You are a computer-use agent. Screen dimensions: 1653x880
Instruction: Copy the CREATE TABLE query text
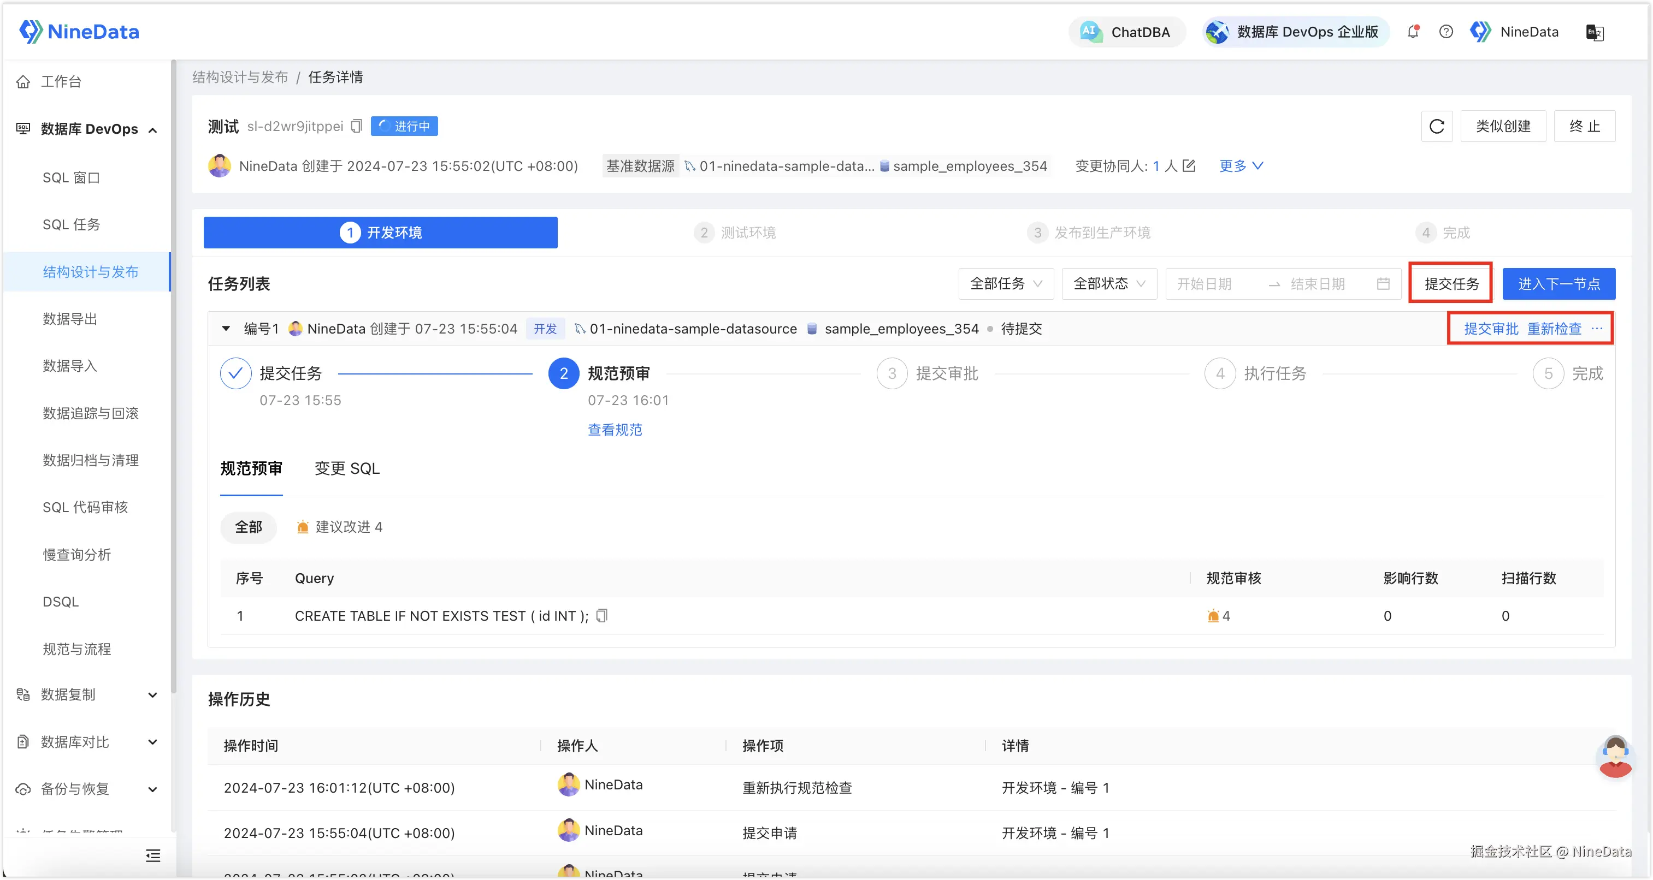pyautogui.click(x=602, y=616)
